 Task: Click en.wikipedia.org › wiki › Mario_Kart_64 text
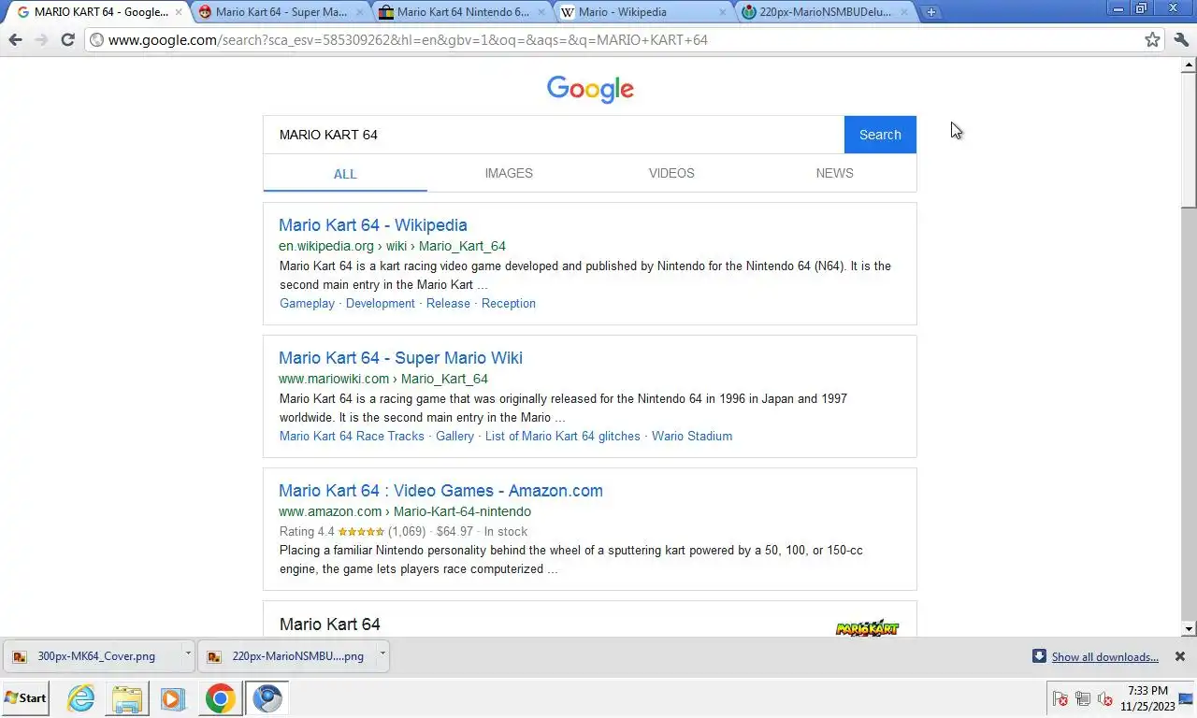pos(392,246)
